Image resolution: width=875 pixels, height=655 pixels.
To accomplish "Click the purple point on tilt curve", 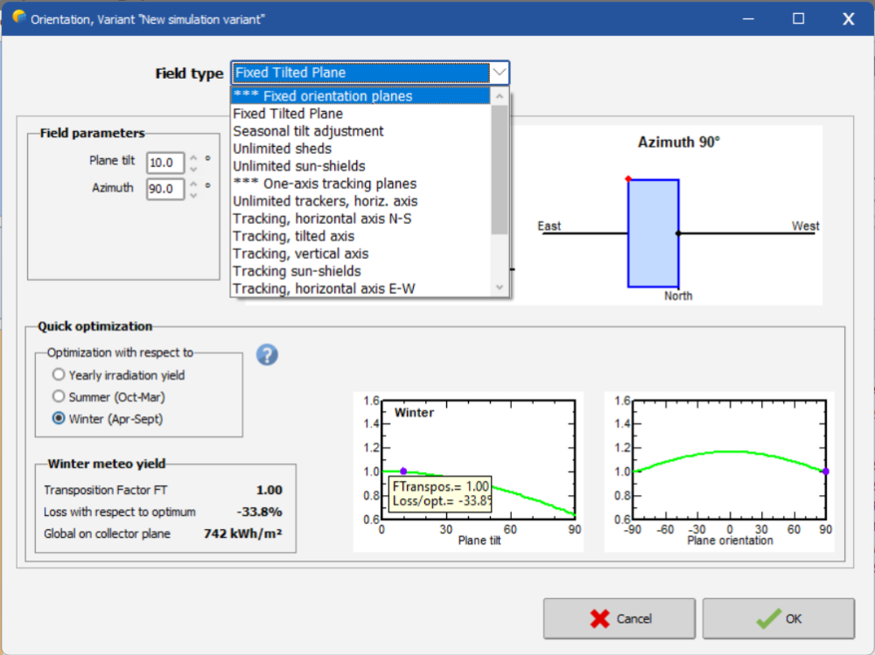I will click(403, 471).
